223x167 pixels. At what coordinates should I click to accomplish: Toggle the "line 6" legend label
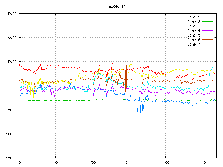pos(194,40)
